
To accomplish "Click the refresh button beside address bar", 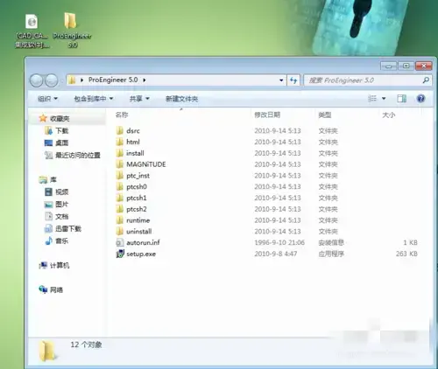I will click(x=293, y=80).
